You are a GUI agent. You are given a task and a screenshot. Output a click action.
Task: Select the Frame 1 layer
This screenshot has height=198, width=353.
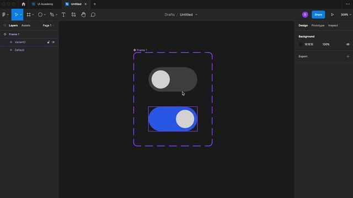(29, 34)
